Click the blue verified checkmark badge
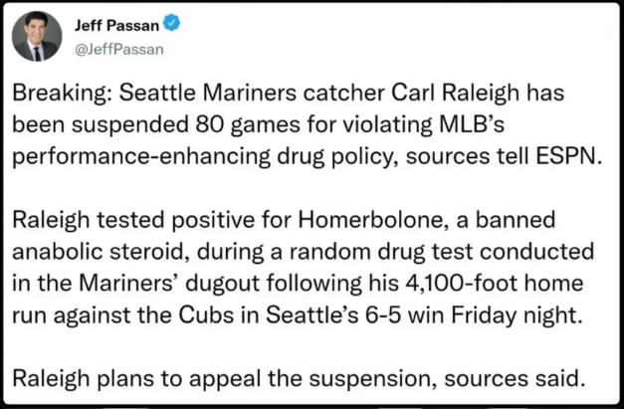 (172, 23)
